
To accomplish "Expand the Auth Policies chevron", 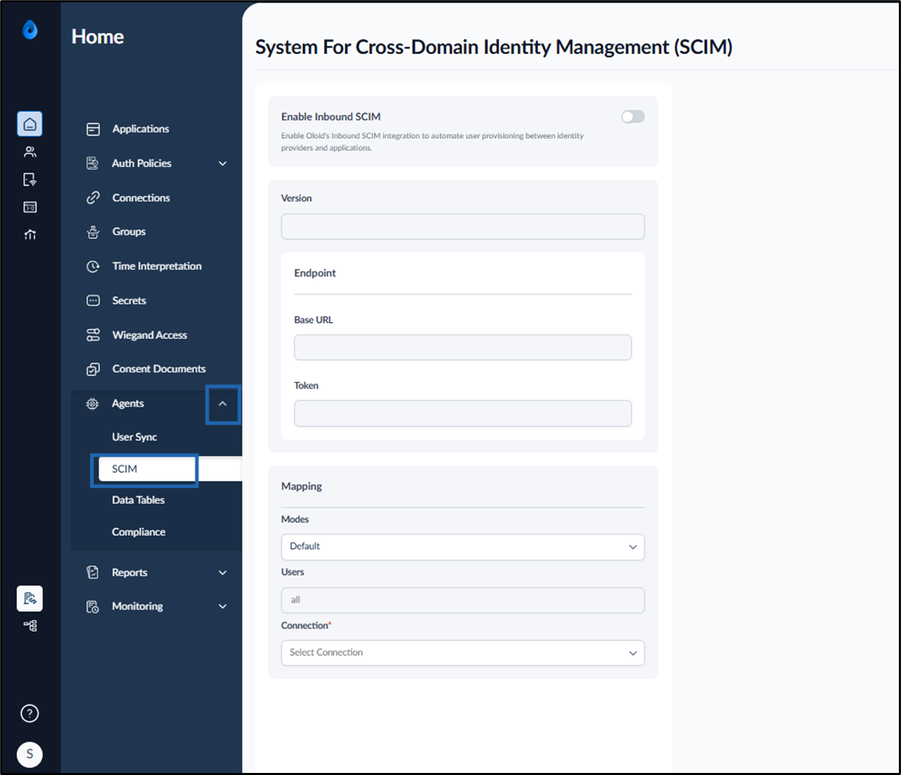I will point(223,163).
